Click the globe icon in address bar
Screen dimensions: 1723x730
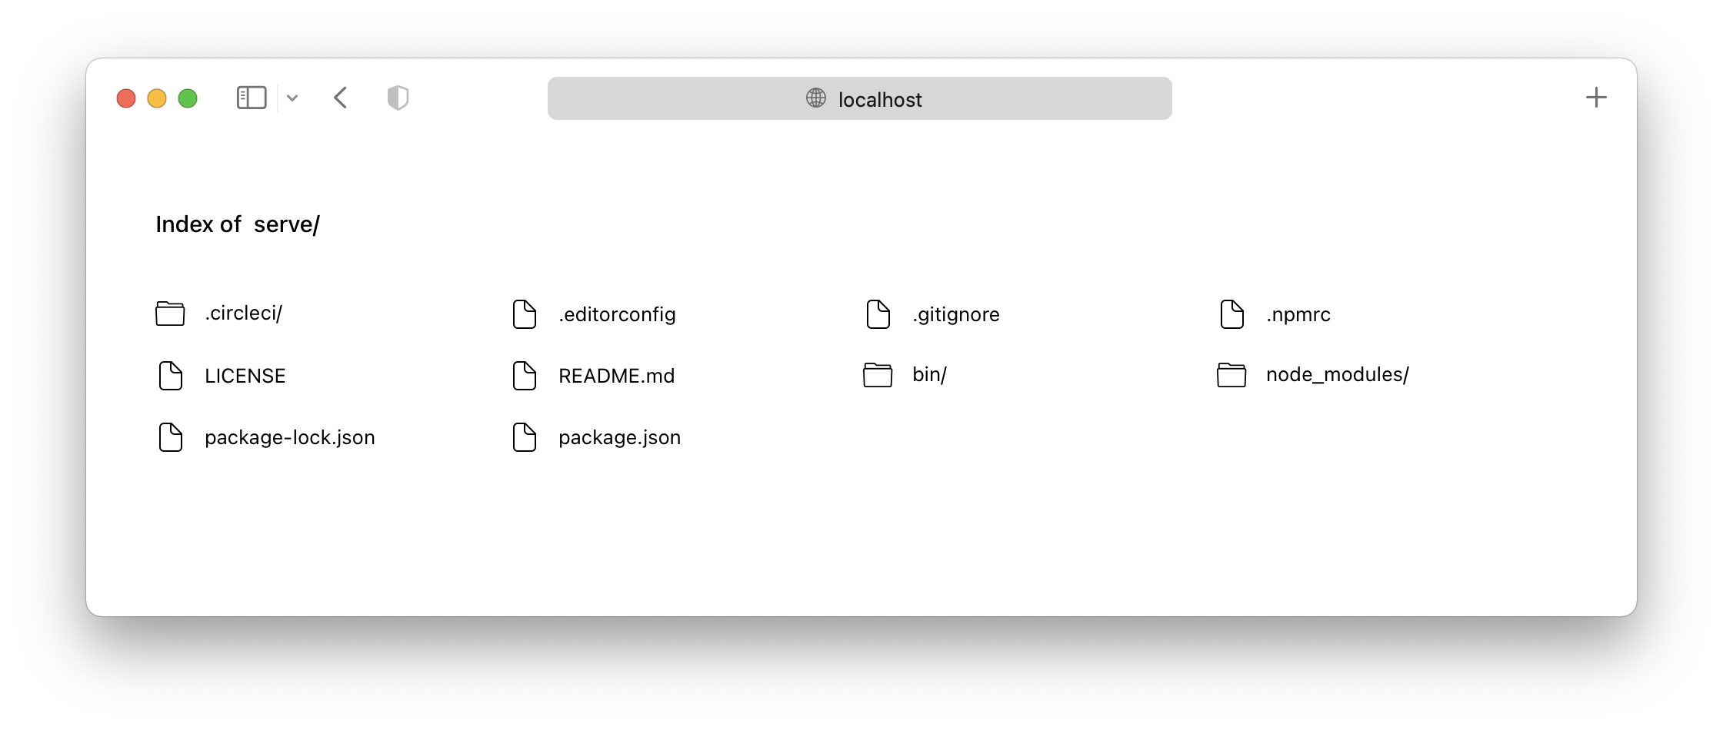[x=816, y=98]
